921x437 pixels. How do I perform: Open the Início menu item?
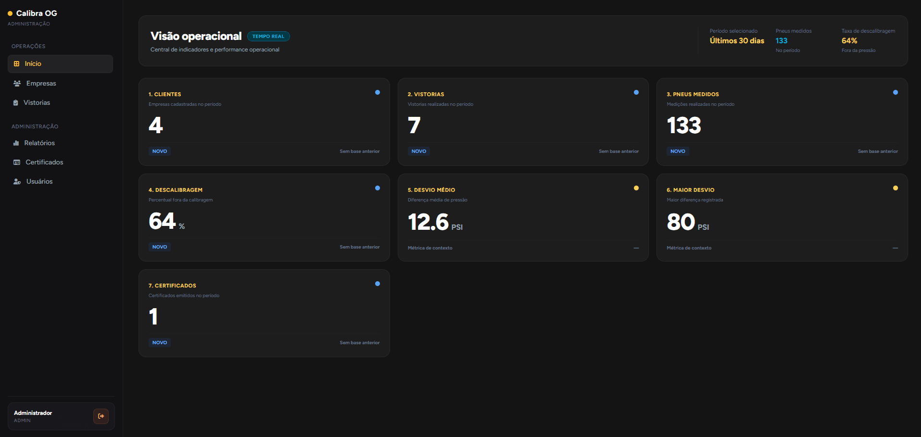(x=60, y=64)
